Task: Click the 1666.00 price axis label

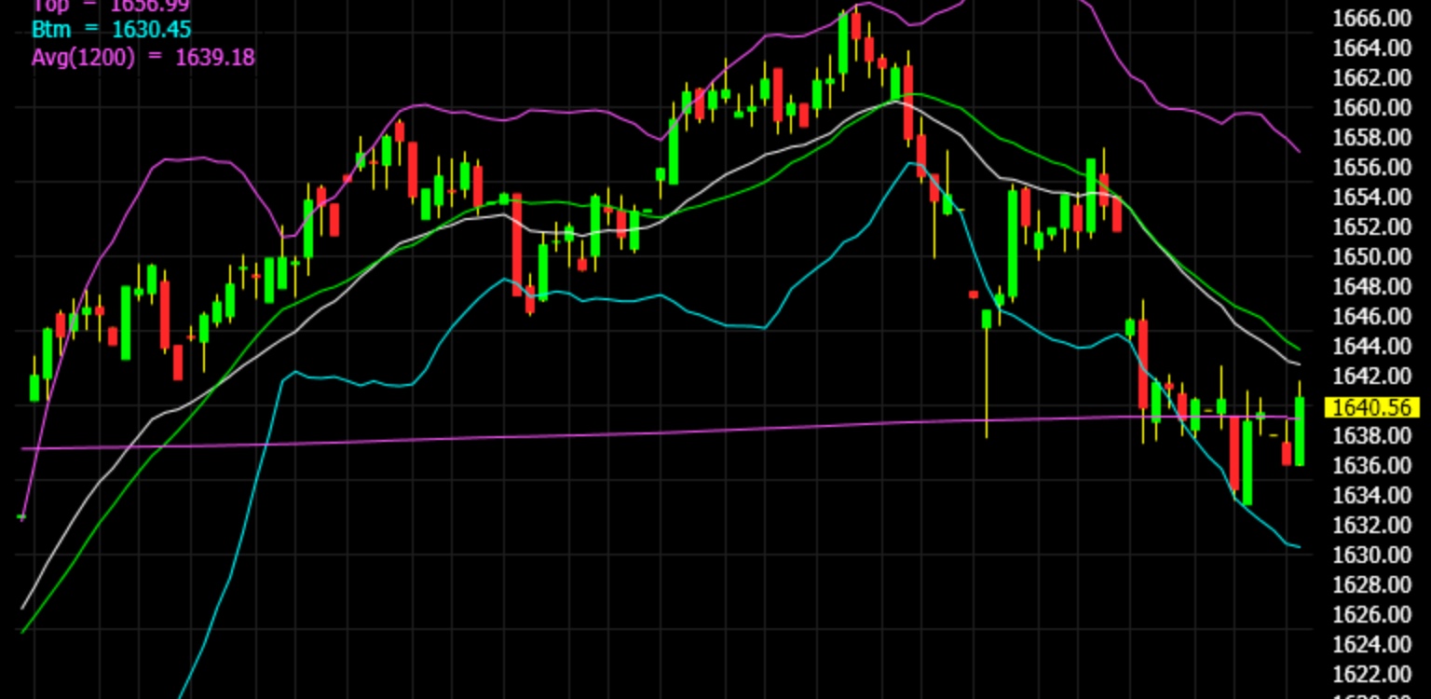Action: [1372, 18]
